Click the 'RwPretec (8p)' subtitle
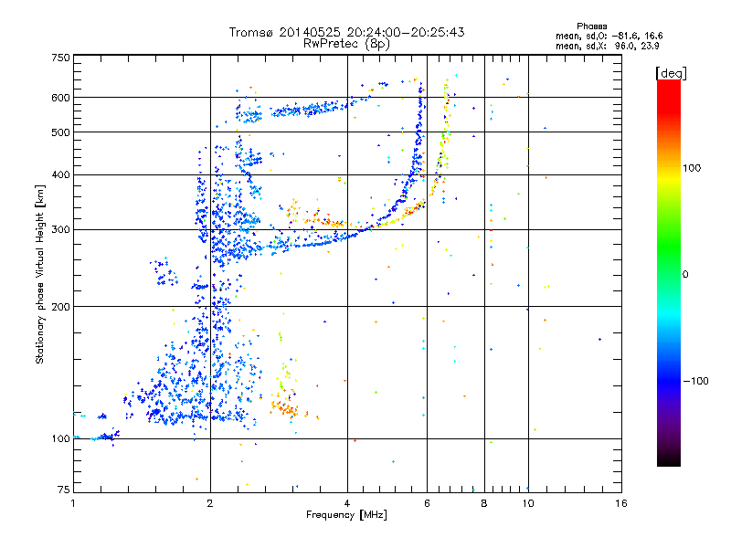The image size is (731, 548). click(346, 44)
